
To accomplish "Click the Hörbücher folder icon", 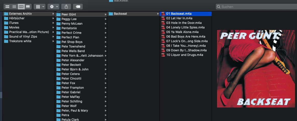I will click(x=6, y=18).
